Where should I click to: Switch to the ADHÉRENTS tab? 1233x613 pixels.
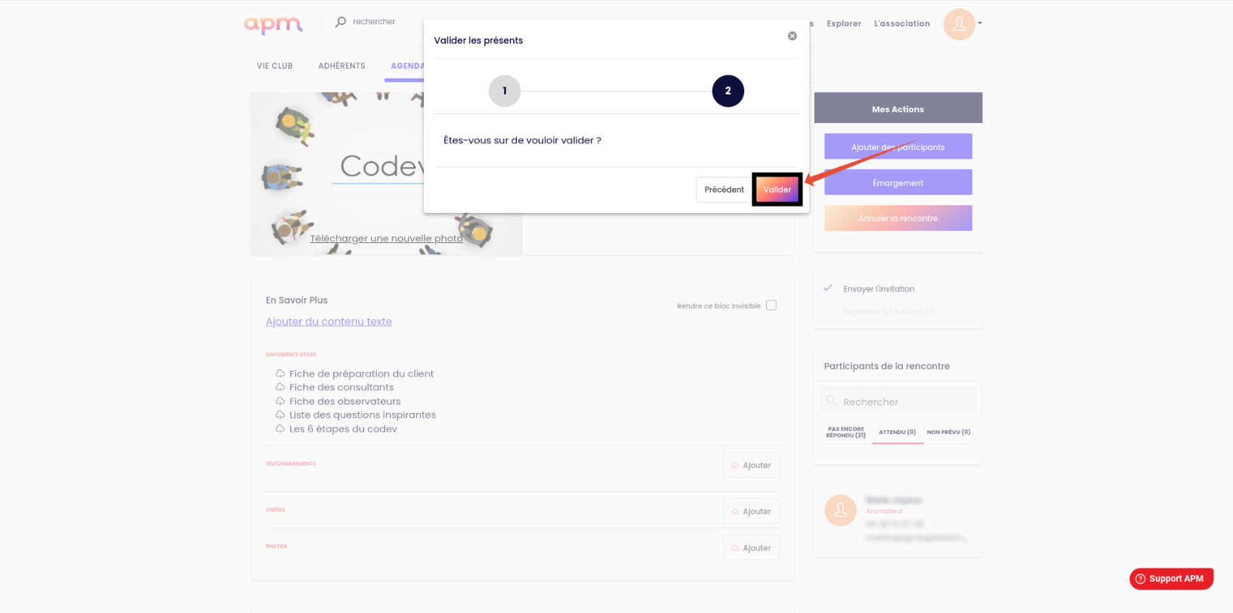pyautogui.click(x=341, y=66)
